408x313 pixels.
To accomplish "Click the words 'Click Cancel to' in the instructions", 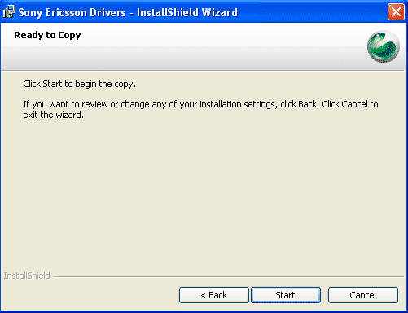I will coord(350,104).
